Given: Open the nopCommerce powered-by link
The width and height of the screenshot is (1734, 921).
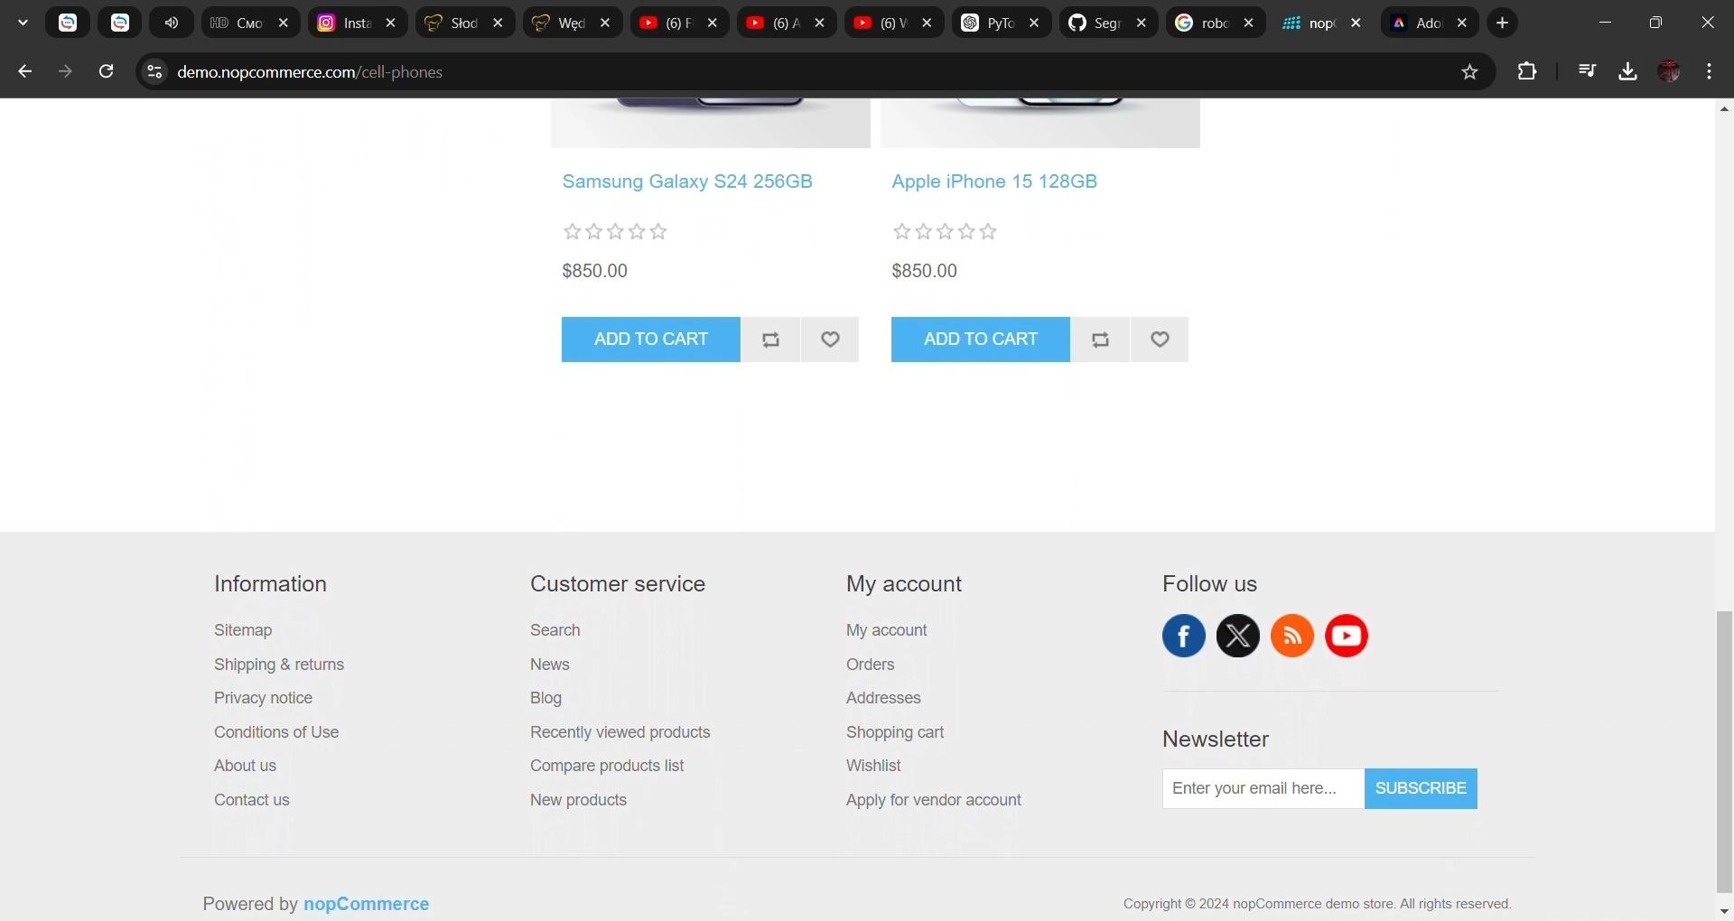Looking at the screenshot, I should (x=366, y=904).
